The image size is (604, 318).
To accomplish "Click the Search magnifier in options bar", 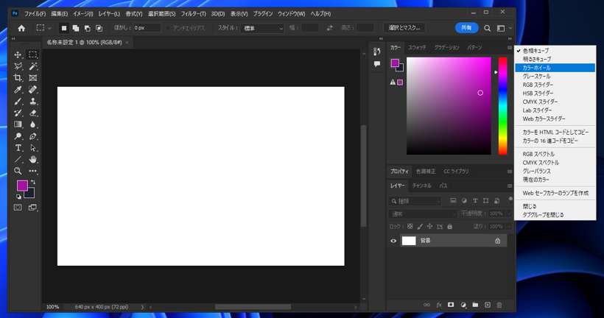I will click(488, 28).
